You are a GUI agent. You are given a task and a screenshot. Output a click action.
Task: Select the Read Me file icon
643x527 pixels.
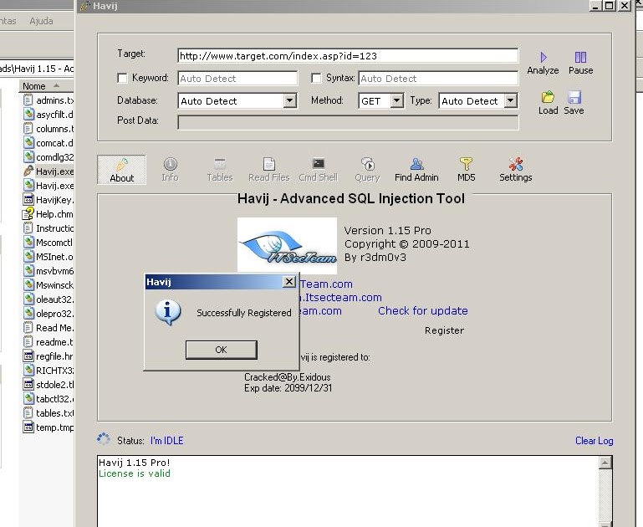28,328
